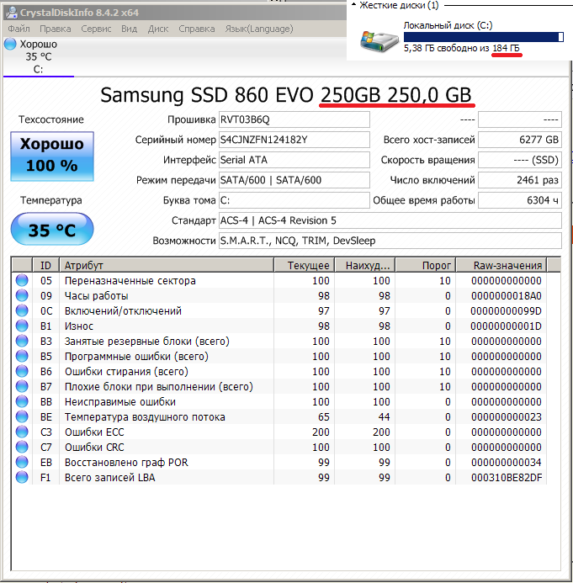Open the Язык(Language) menu

click(x=259, y=29)
